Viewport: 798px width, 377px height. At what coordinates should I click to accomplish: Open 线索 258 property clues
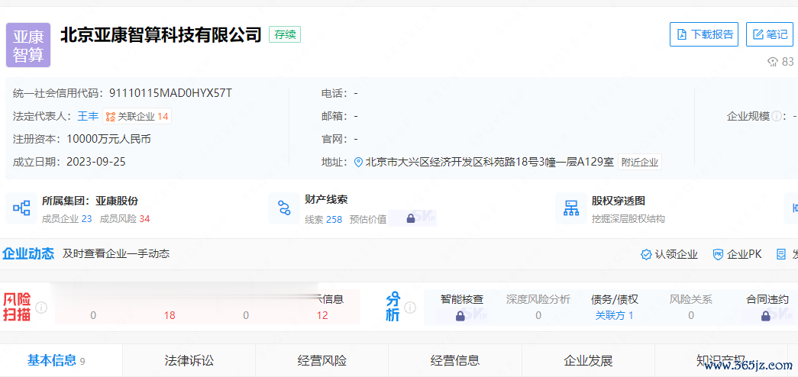coord(323,219)
